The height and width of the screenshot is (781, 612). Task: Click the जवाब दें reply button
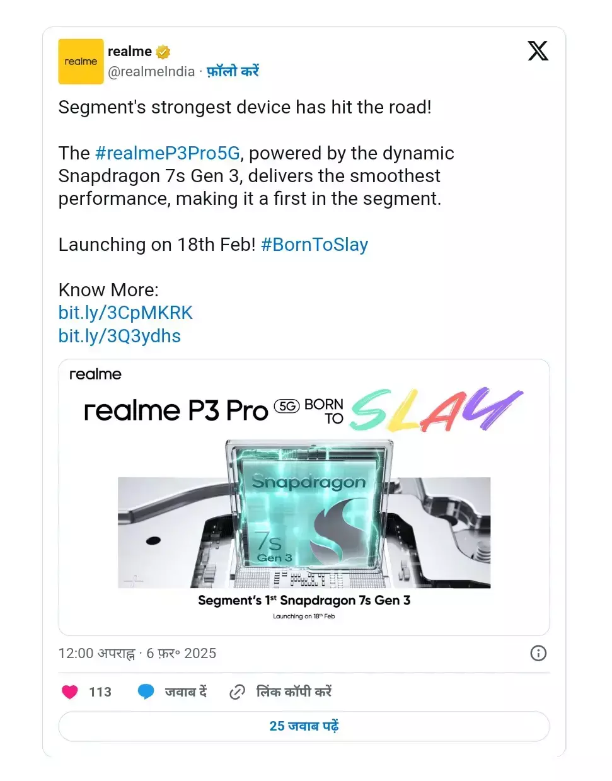tap(186, 691)
